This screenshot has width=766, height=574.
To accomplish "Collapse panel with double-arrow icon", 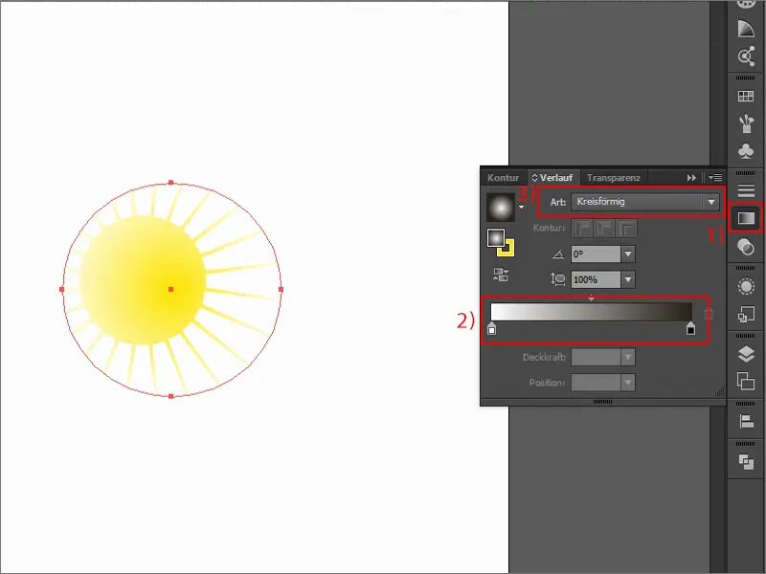I will [691, 178].
